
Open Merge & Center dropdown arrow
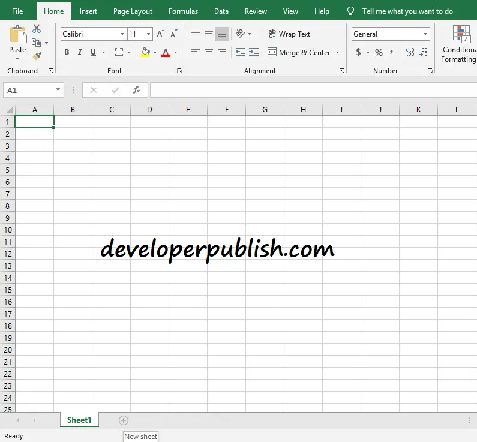(337, 52)
